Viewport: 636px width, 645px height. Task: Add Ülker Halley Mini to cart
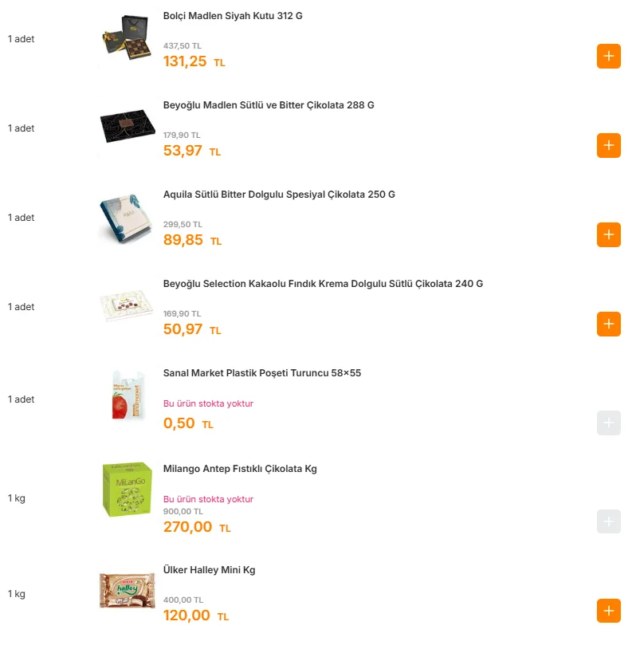click(x=608, y=612)
